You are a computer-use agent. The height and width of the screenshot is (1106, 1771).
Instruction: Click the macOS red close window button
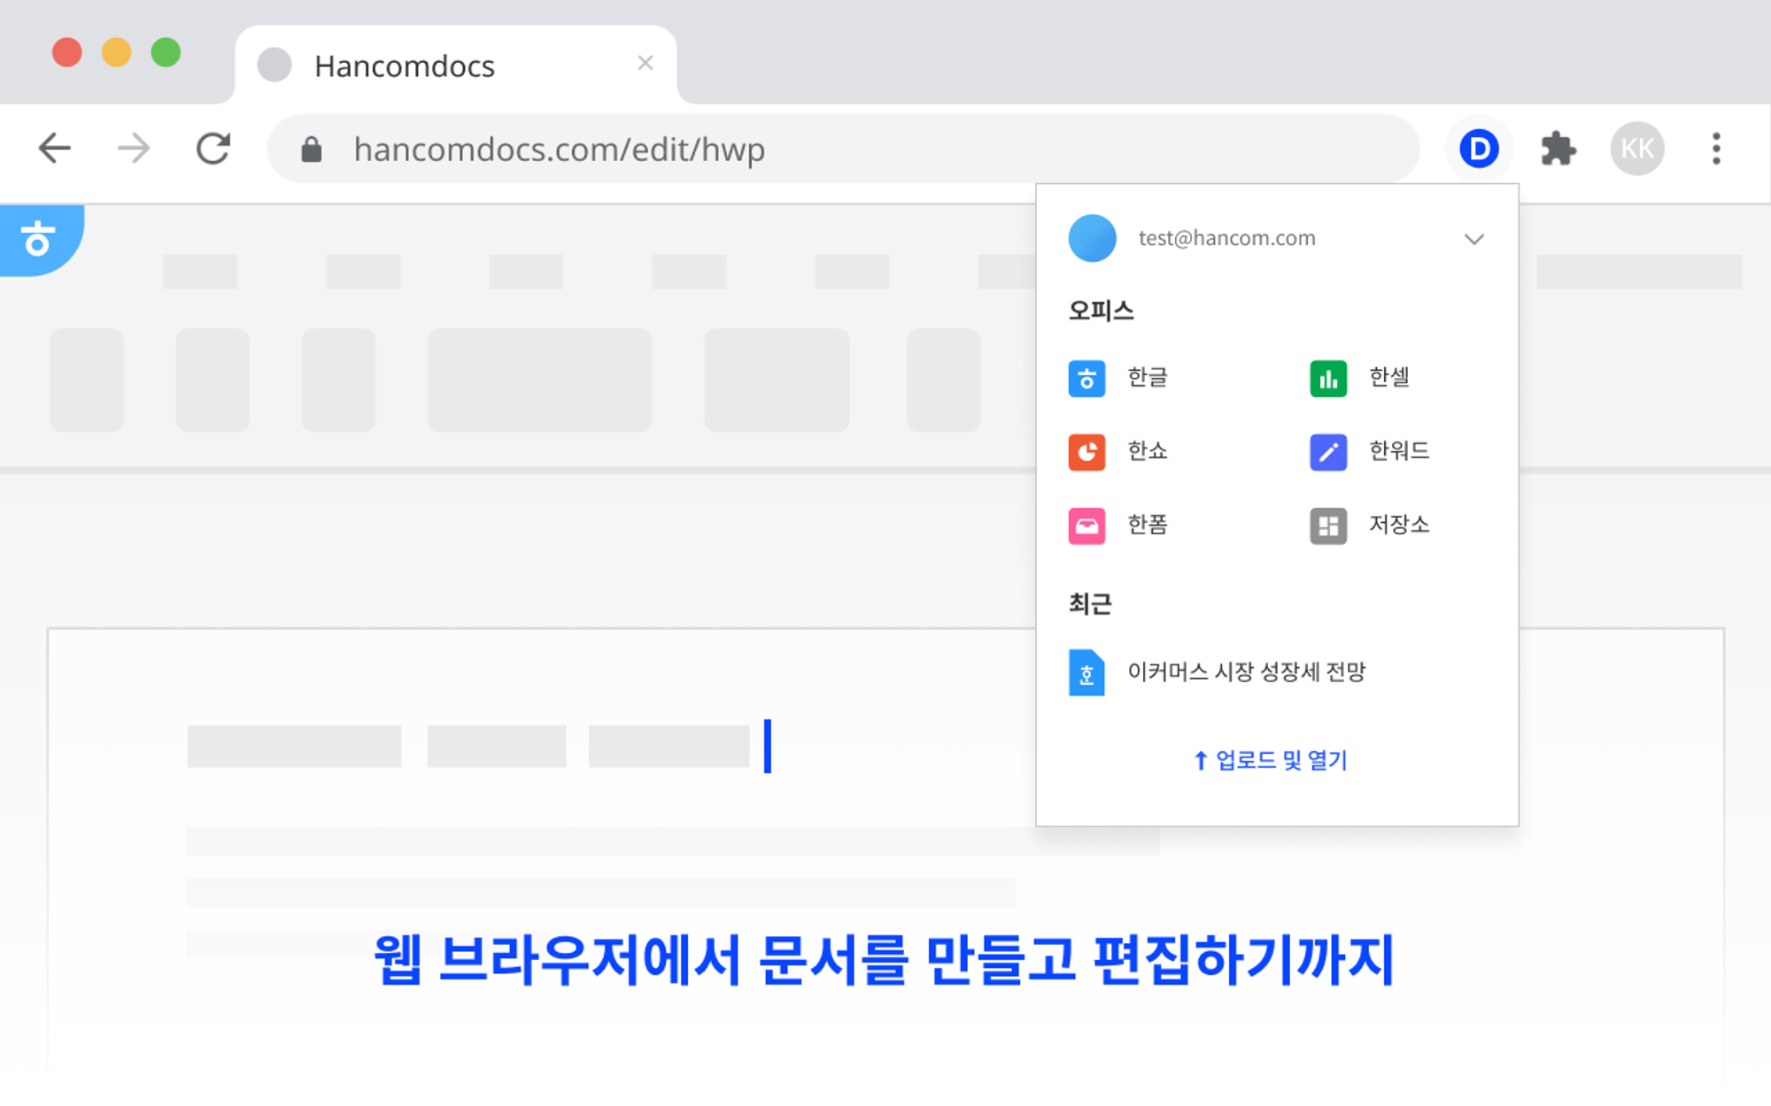[x=67, y=52]
